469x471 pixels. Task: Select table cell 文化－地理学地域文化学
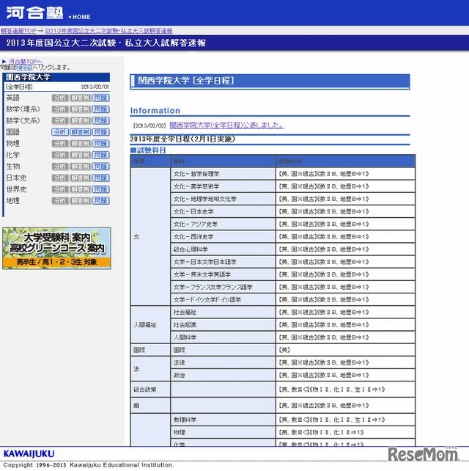(x=223, y=199)
